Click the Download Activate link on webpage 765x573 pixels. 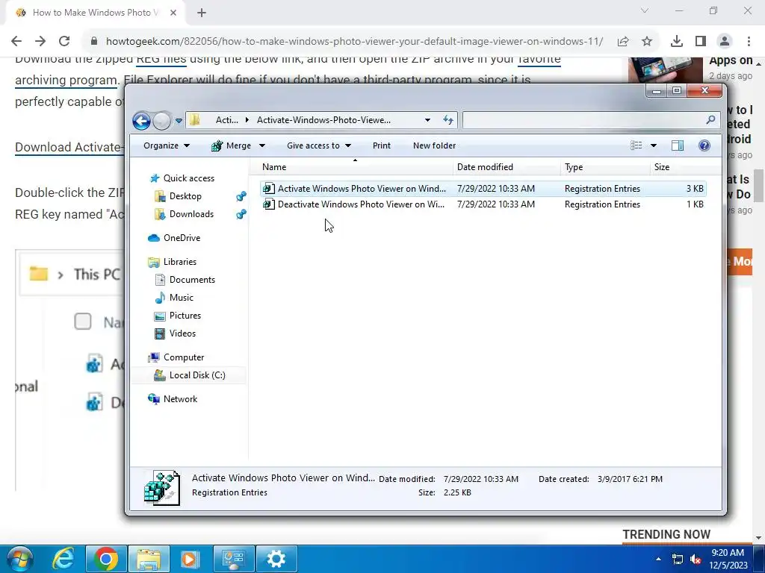69,147
